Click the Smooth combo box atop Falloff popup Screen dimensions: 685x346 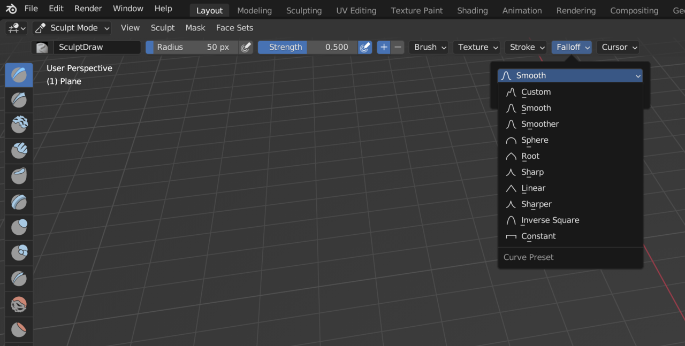(570, 75)
